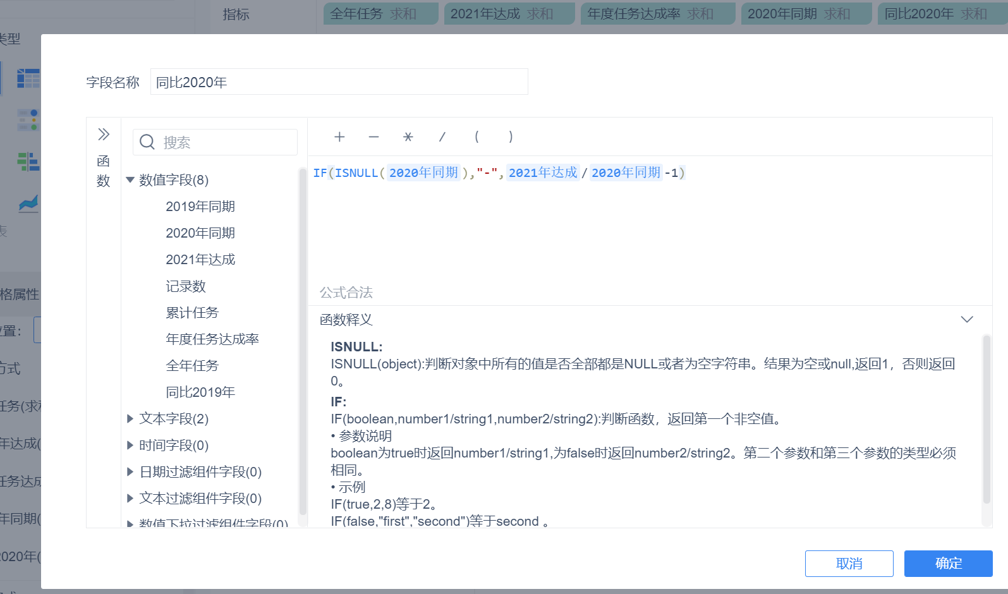1008x594 pixels.
Task: Insert the divide slash operator
Action: coord(442,136)
